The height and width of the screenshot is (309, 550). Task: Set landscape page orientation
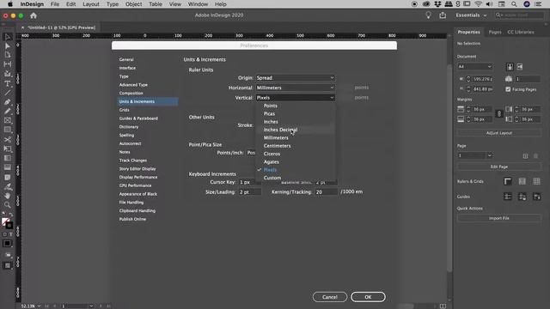pos(519,67)
